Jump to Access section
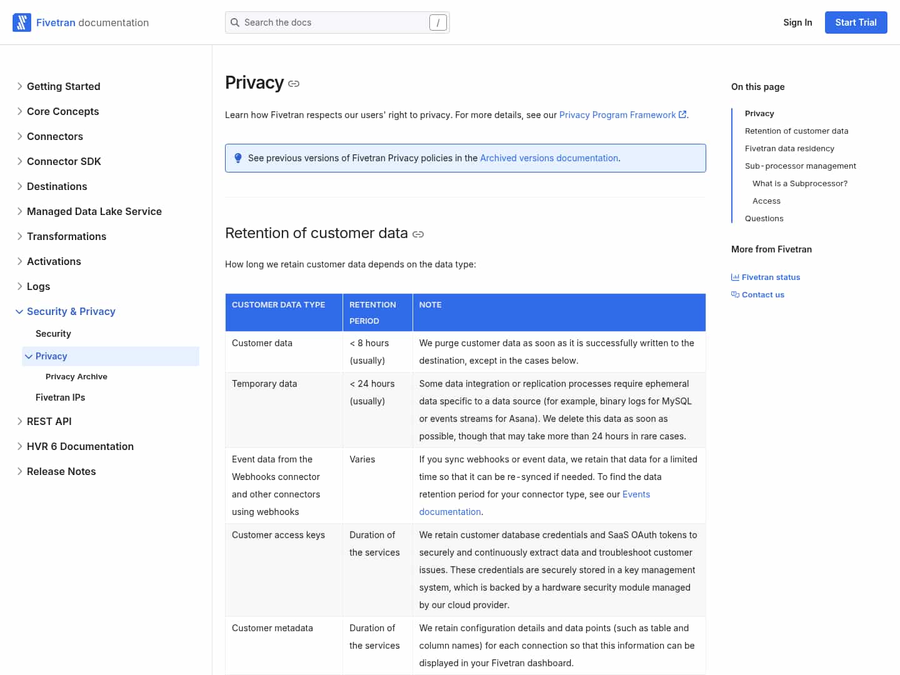This screenshot has height=675, width=900. [x=766, y=201]
